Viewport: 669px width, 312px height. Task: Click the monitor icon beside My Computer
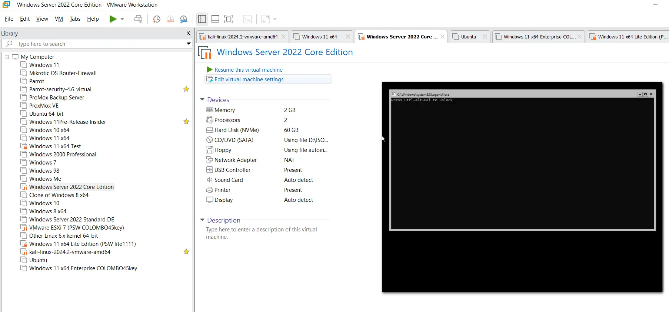pos(15,57)
